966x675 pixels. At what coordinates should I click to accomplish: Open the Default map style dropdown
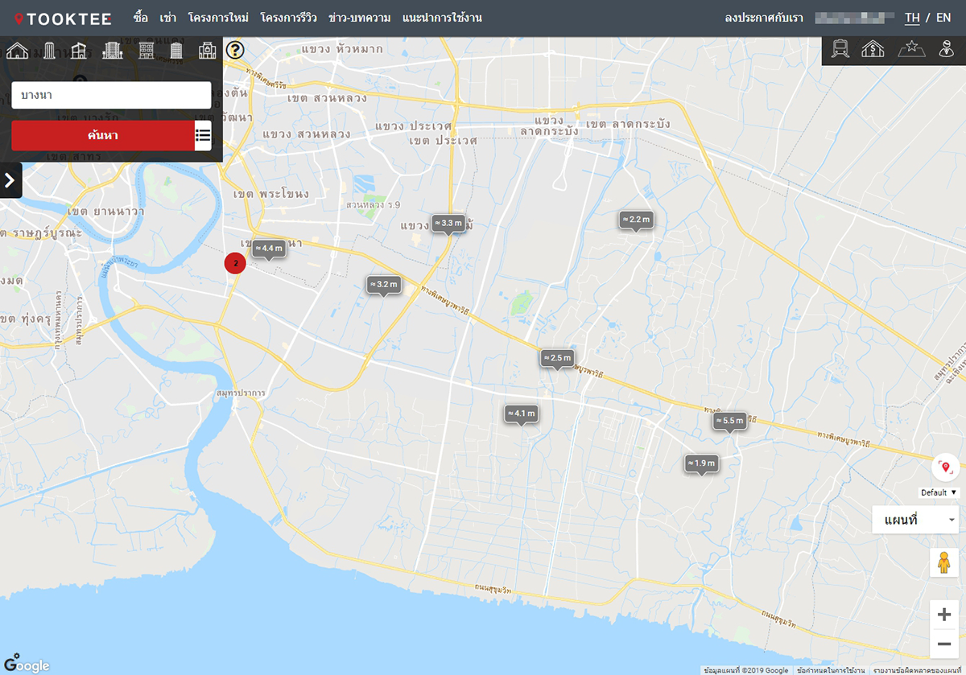(x=939, y=492)
